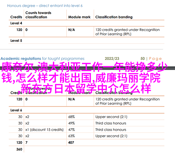Screen dimensions: 175x153
Task: Click the "68%" module mark
Action: (x=71, y=117)
